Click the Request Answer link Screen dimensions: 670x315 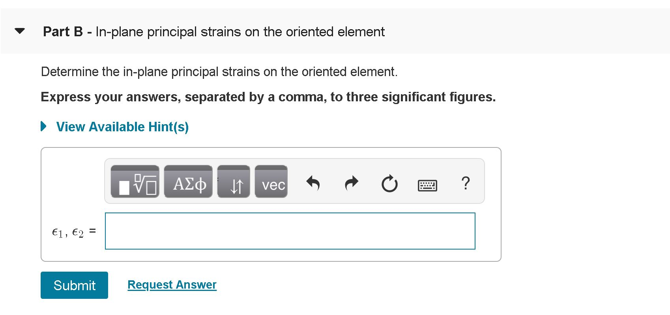click(x=171, y=284)
